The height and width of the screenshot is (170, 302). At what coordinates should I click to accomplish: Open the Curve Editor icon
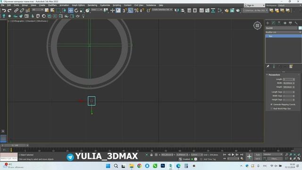pos(207,10)
